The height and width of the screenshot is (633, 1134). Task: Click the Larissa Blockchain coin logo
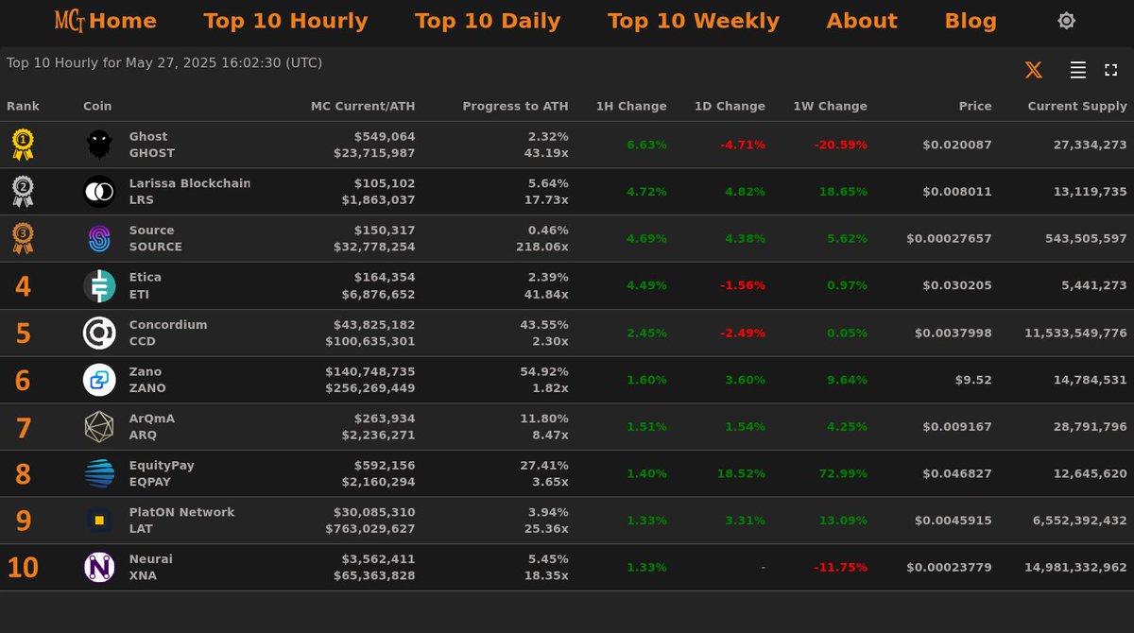pyautogui.click(x=99, y=192)
